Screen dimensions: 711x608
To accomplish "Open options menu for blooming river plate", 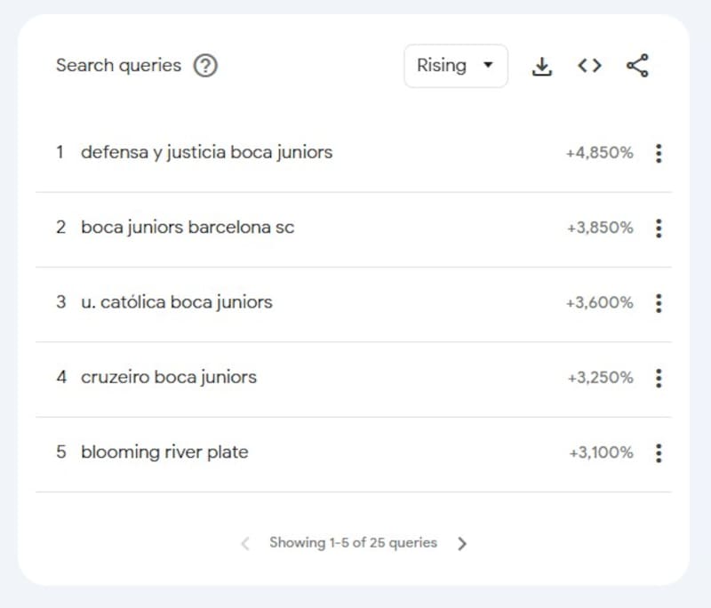I will 659,452.
